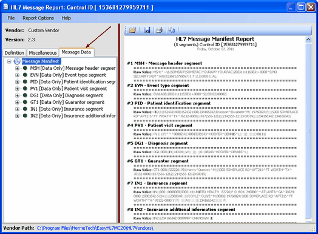Open the Help menu
The image size is (318, 234).
click(66, 18)
